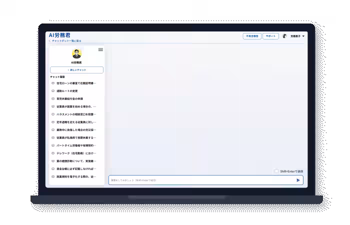
Task: Open the 定年退職を迎える従業員 chat entry
Action: pos(76,122)
